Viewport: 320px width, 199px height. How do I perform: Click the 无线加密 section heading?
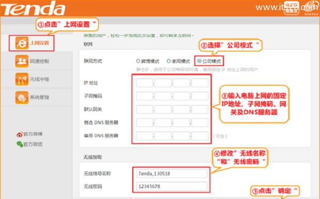pyautogui.click(x=93, y=157)
